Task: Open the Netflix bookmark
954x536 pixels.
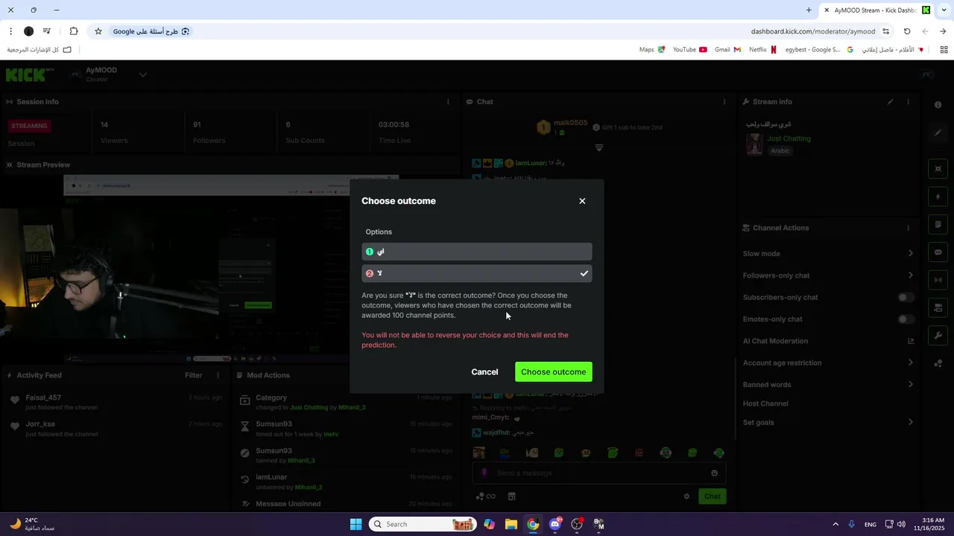Action: (x=763, y=50)
